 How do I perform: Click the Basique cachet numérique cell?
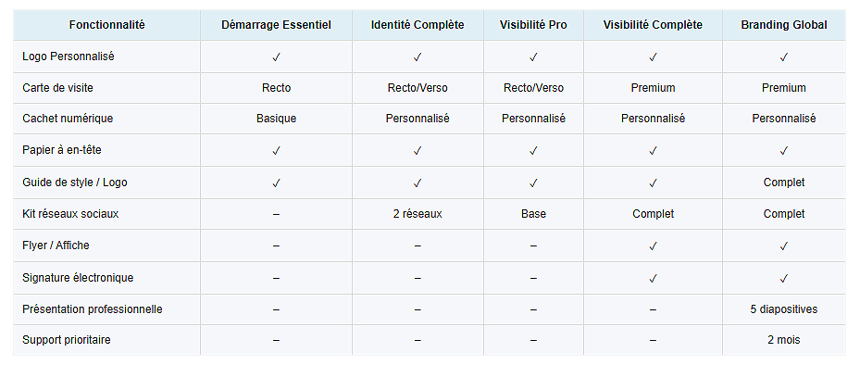pyautogui.click(x=276, y=119)
